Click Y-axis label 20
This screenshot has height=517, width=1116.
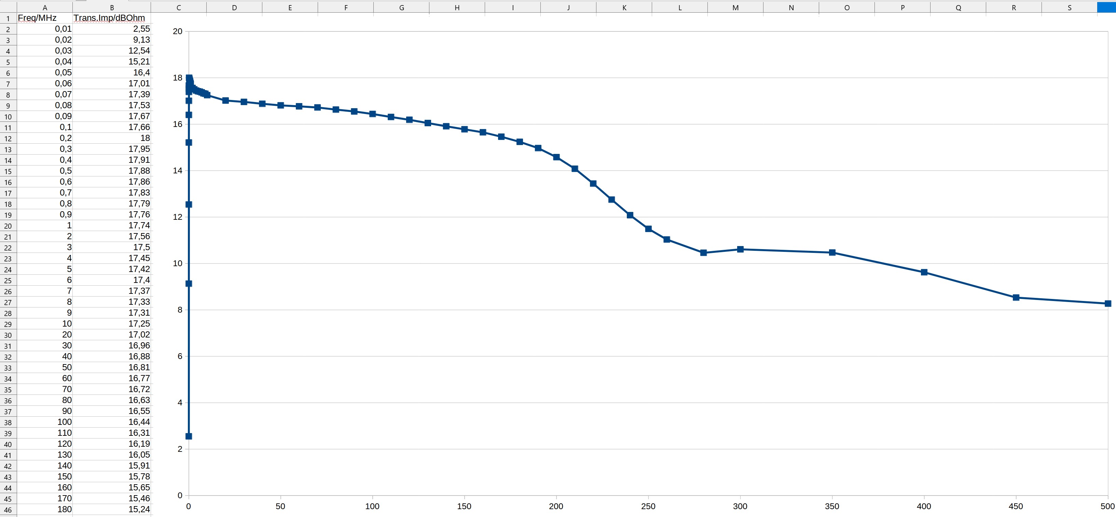(177, 31)
